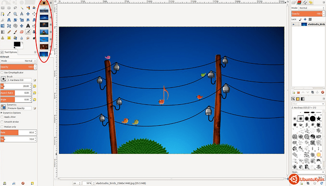Delete the layer with red button
Image resolution: width=326 pixels, height=186 pixels.
point(323,92)
